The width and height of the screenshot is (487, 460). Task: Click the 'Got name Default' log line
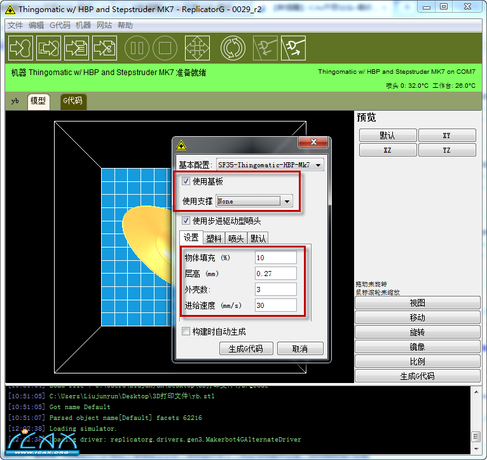(x=80, y=407)
